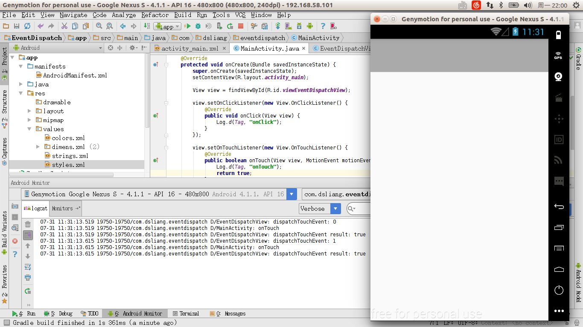Viewport: 583px width, 327px height.
Task: Open the Terminal tool window
Action: click(x=186, y=314)
